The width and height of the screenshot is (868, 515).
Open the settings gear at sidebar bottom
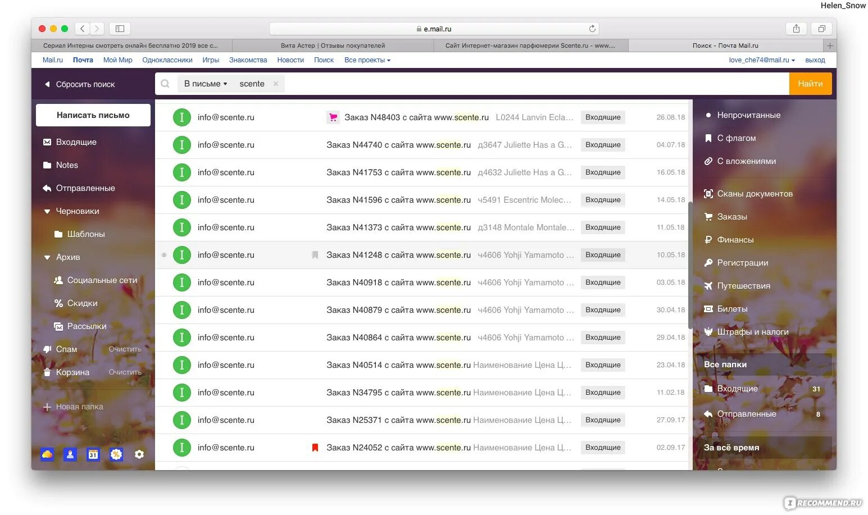point(139,454)
